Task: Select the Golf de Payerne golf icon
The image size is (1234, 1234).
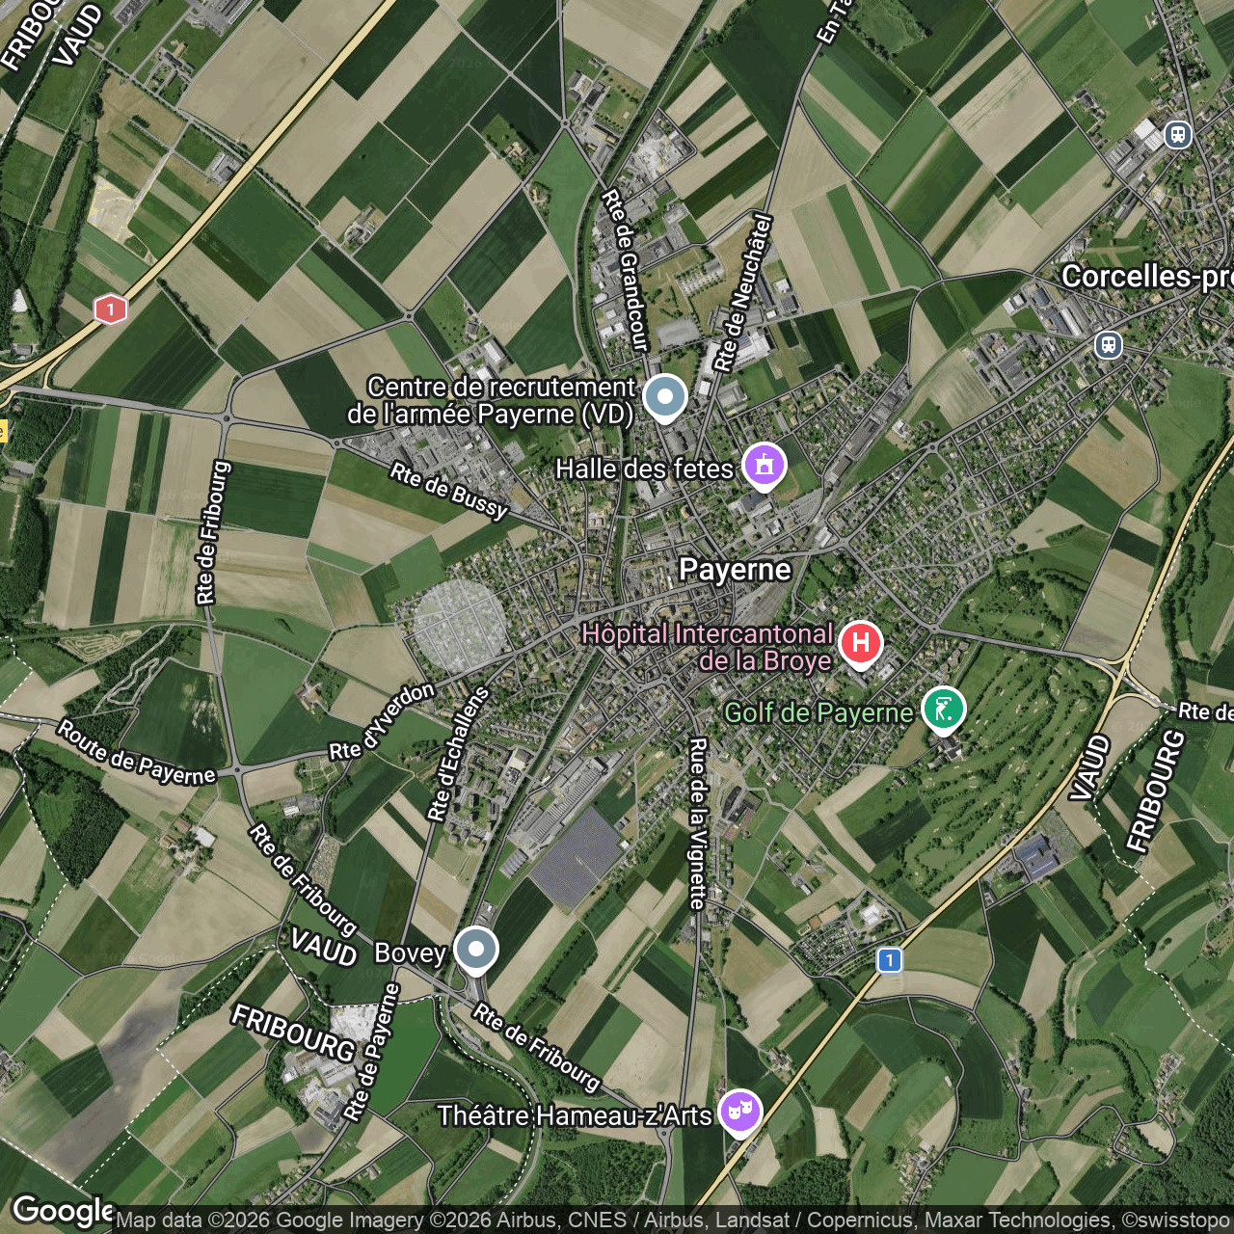Action: click(x=943, y=709)
